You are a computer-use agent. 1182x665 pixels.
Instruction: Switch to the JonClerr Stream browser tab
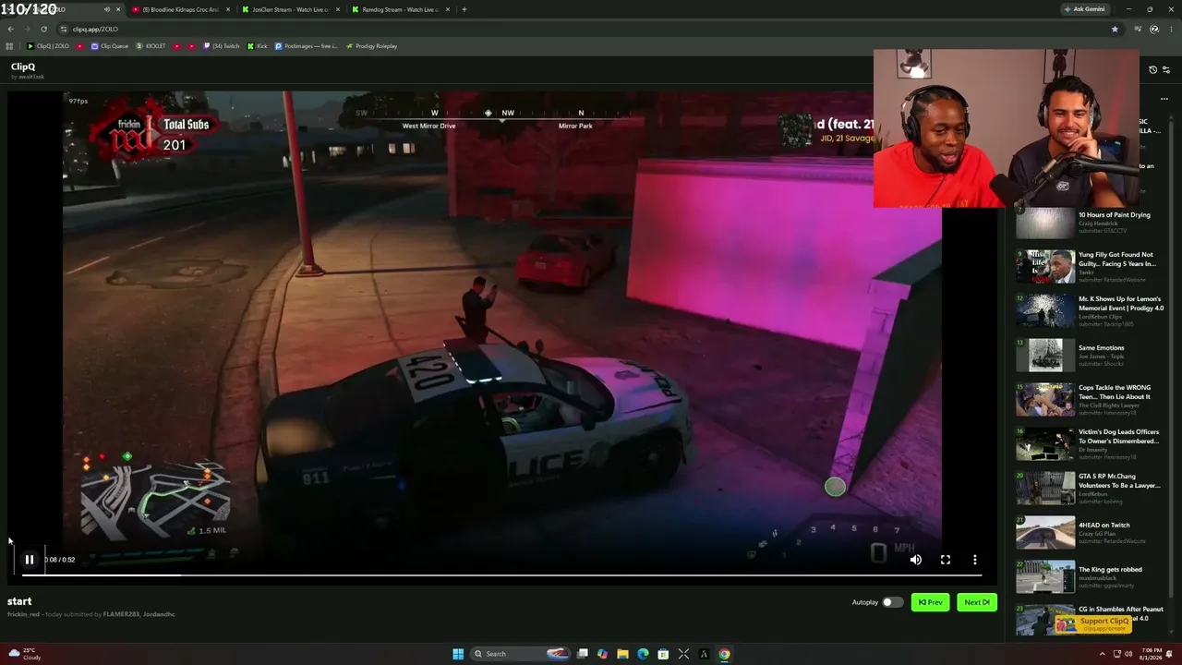[x=289, y=9]
